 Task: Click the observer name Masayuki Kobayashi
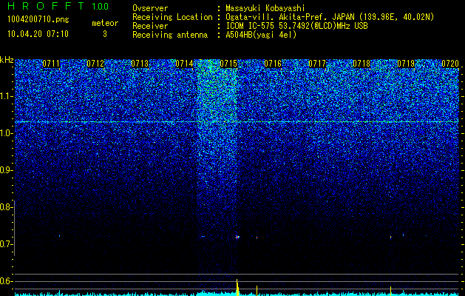point(265,9)
